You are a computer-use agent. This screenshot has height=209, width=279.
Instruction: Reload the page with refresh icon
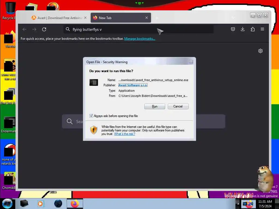tap(44, 29)
